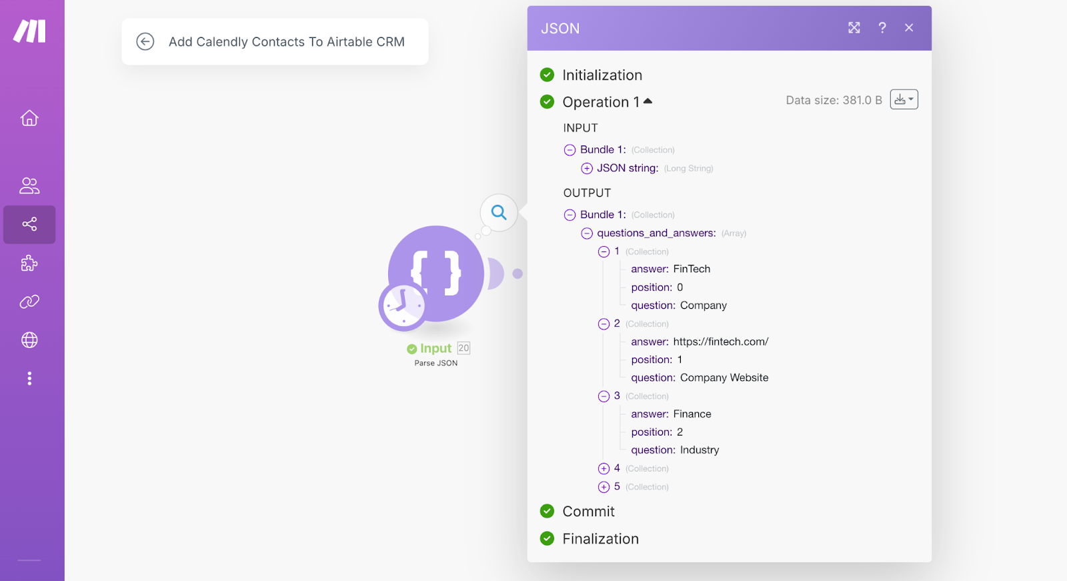Collapse collection item 1
Viewport: 1067px width, 581px height.
coord(604,251)
